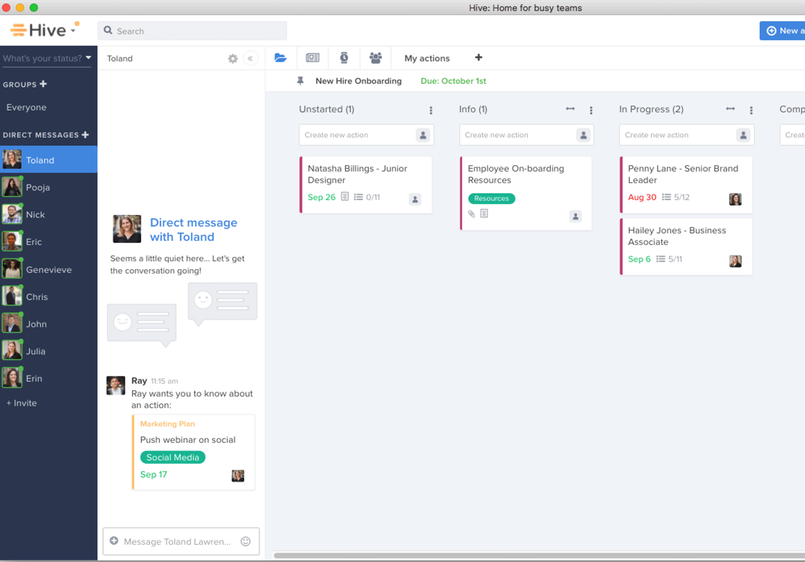Click 5/11 subtasks on Hailey Jones card
The height and width of the screenshot is (562, 805).
tap(669, 259)
